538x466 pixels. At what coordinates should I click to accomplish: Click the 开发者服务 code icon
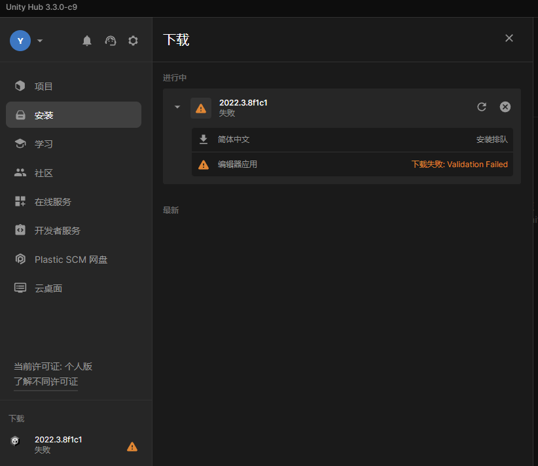20,230
